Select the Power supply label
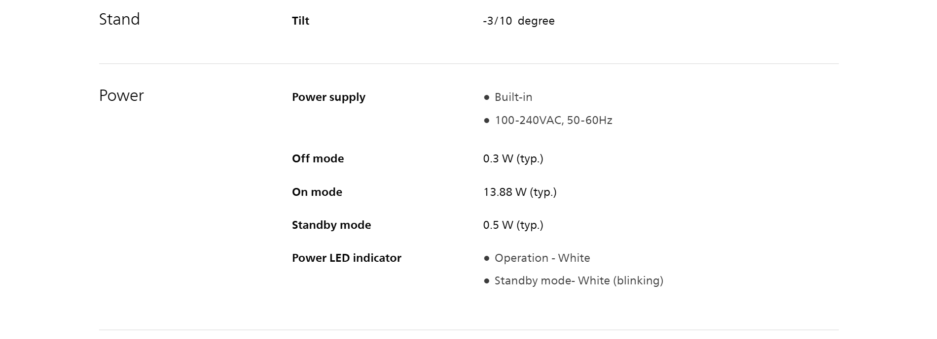Screen dimensions: 937x339 (x=328, y=97)
